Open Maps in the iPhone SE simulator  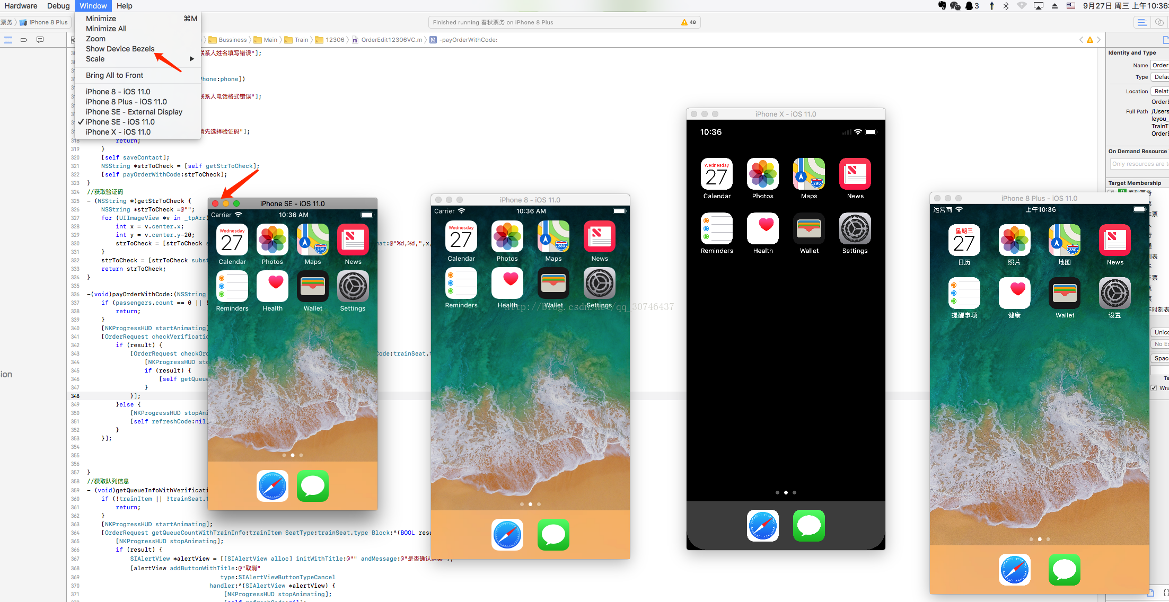[x=313, y=240]
